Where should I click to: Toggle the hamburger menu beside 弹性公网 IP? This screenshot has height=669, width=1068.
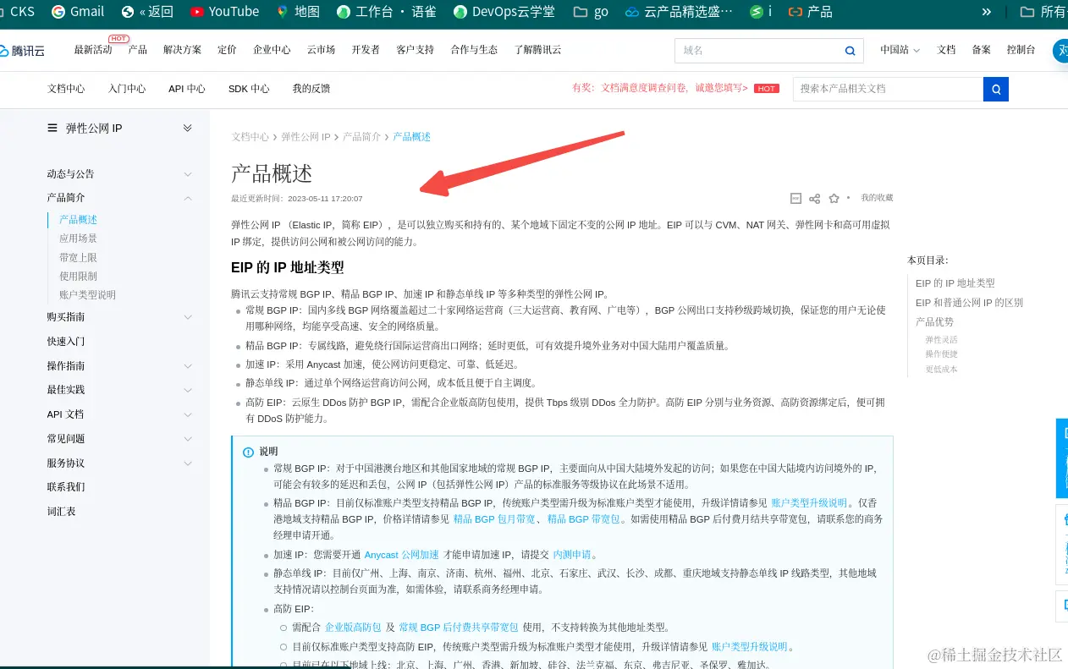pos(52,128)
